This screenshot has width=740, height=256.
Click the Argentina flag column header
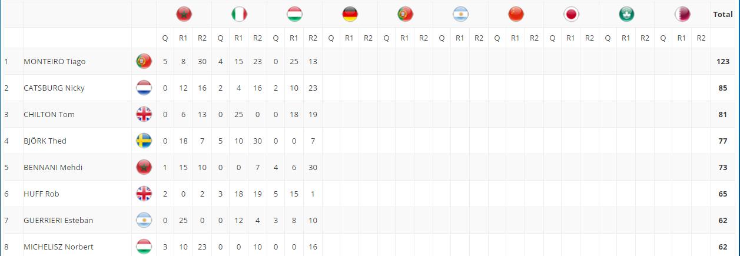click(460, 14)
